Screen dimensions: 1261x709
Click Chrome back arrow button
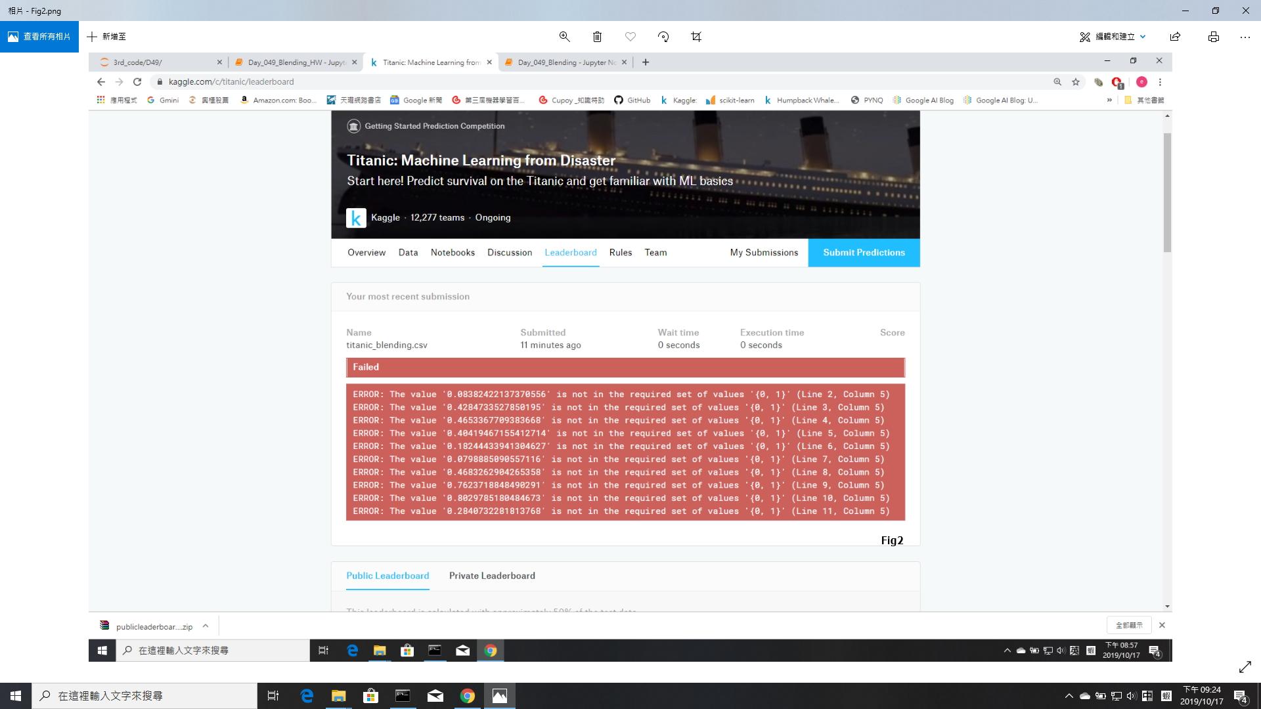point(100,82)
